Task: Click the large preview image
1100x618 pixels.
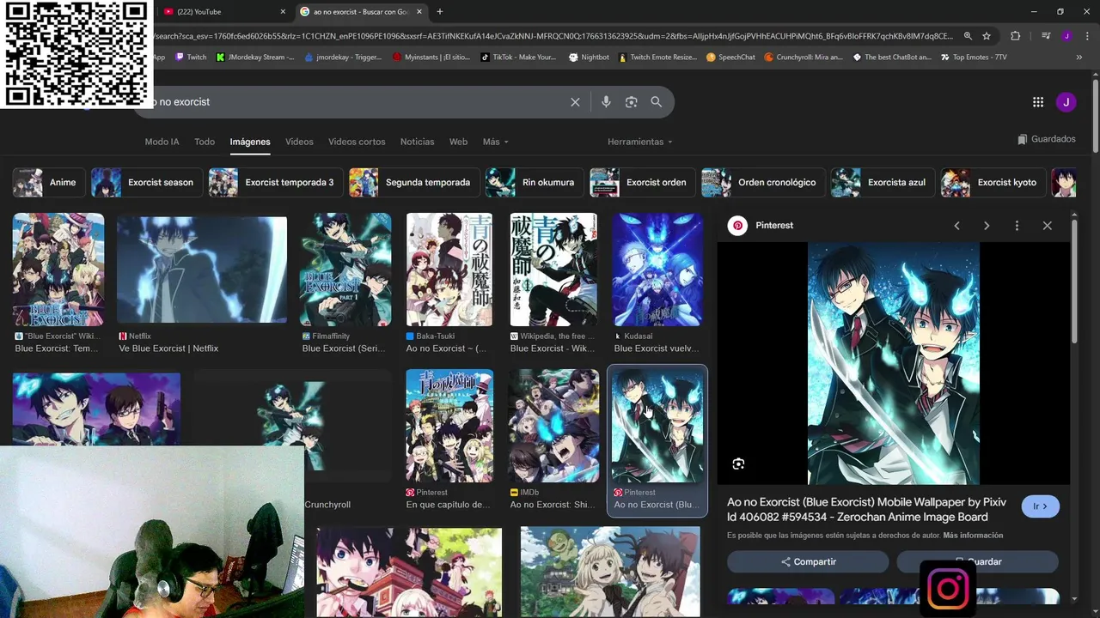Action: pos(894,363)
